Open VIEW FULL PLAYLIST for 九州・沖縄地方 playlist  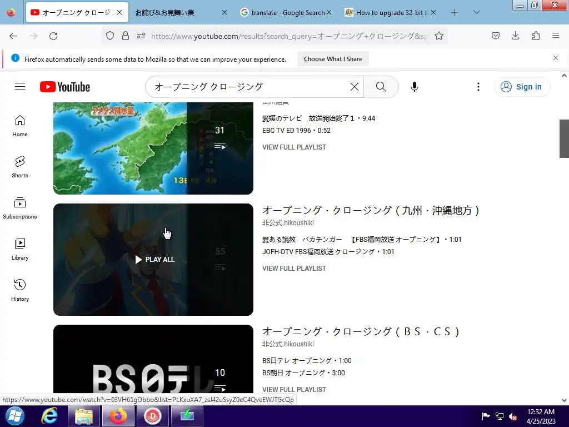coord(294,269)
